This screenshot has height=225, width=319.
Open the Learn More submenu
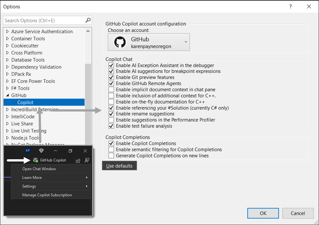point(51,178)
